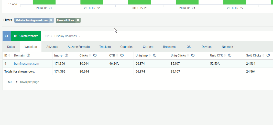Switch to the Dates tab
273x125 pixels.
pyautogui.click(x=11, y=47)
